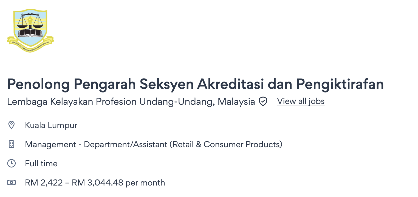Click the verified shield icon beside company name
Image resolution: width=418 pixels, height=197 pixels.
pos(263,102)
